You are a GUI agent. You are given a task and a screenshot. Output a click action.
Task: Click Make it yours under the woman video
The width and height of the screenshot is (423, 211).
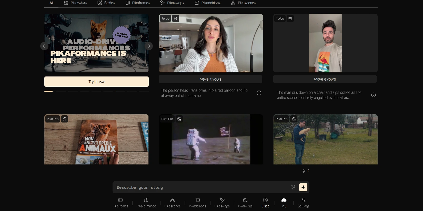[210, 79]
